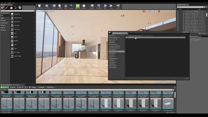The height and width of the screenshot is (117, 208).
Task: Open the viewport Show dropdown
Action: pyautogui.click(x=53, y=11)
